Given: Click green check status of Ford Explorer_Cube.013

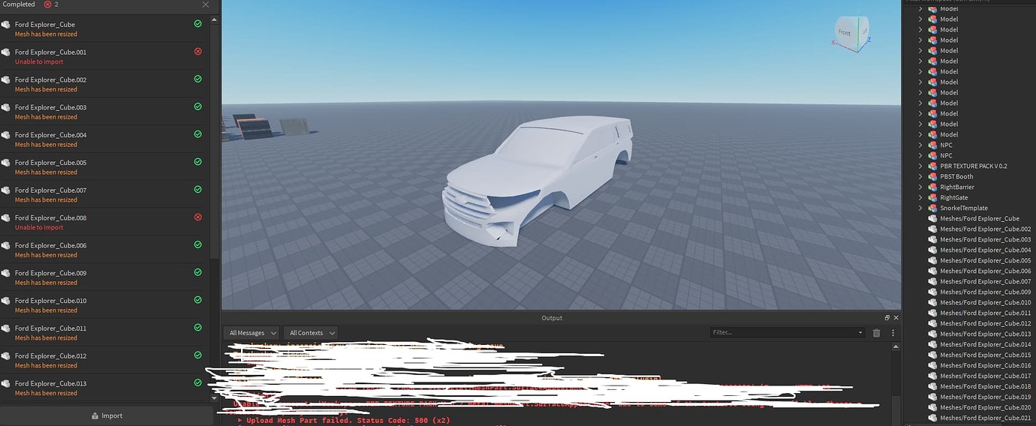Looking at the screenshot, I should click(198, 382).
